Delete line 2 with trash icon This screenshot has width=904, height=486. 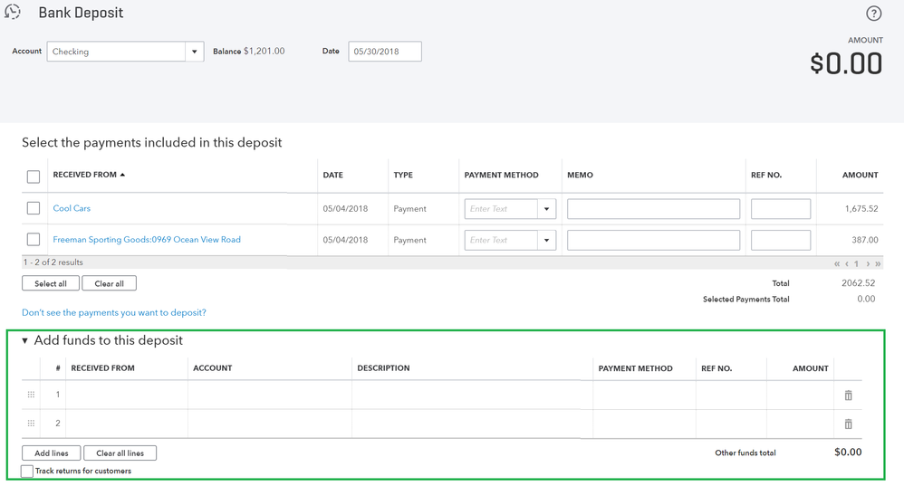[848, 424]
